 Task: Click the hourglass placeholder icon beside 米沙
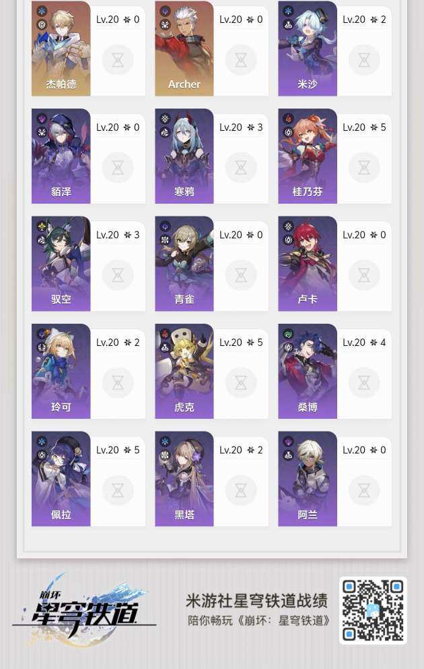click(364, 60)
